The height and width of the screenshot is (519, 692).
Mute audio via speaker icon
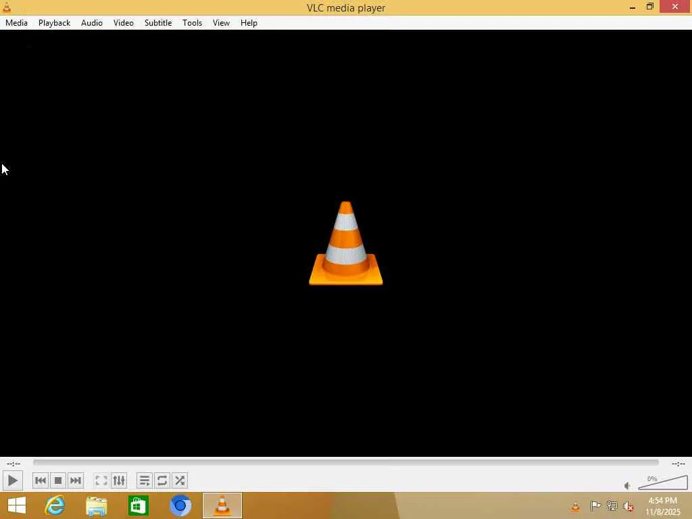628,485
